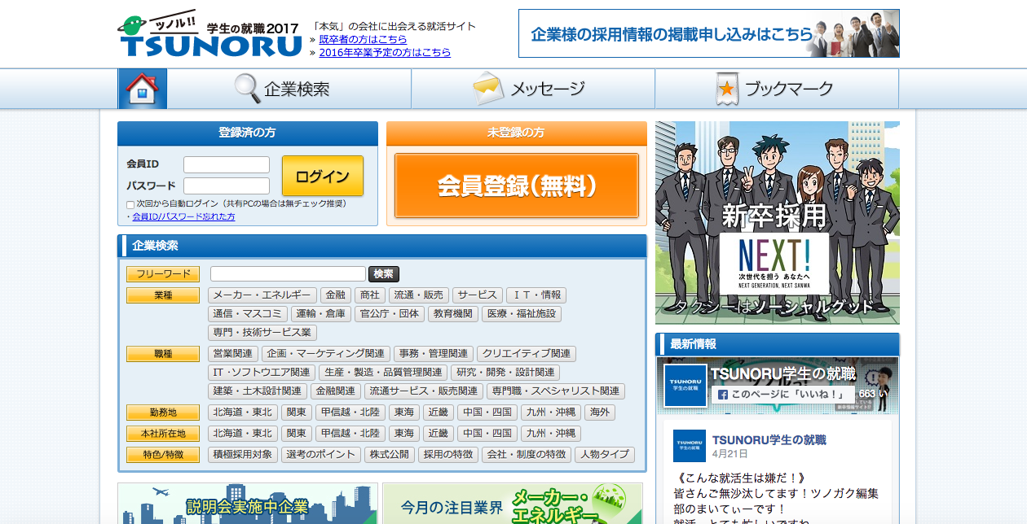The height and width of the screenshot is (524, 1027).
Task: Select the 営業関連 job type tag
Action: (233, 354)
